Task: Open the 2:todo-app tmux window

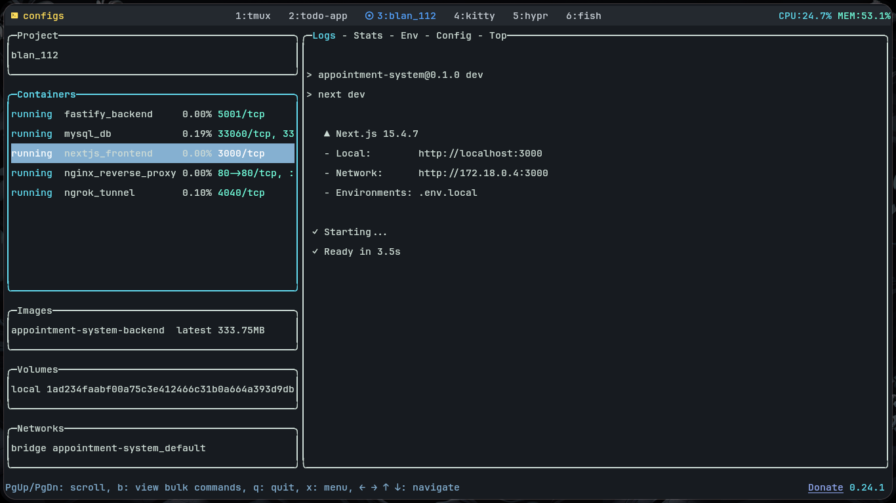Action: (317, 16)
